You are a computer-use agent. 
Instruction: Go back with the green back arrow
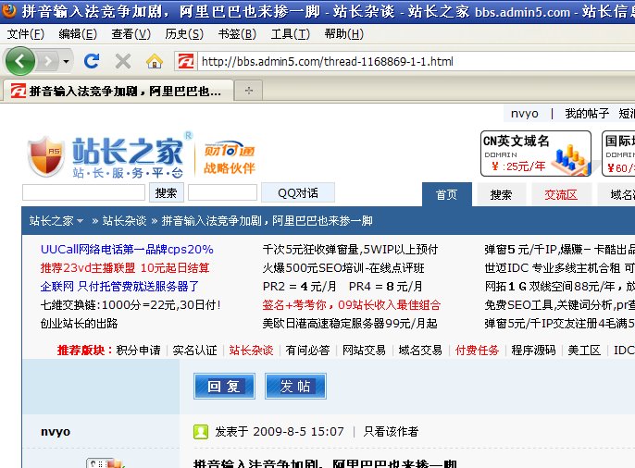(19, 61)
